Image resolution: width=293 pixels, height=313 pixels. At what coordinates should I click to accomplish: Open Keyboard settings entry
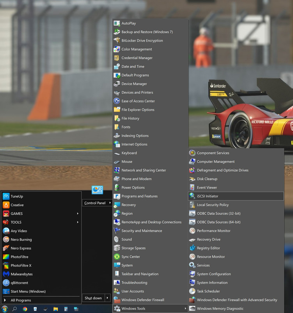150,153
